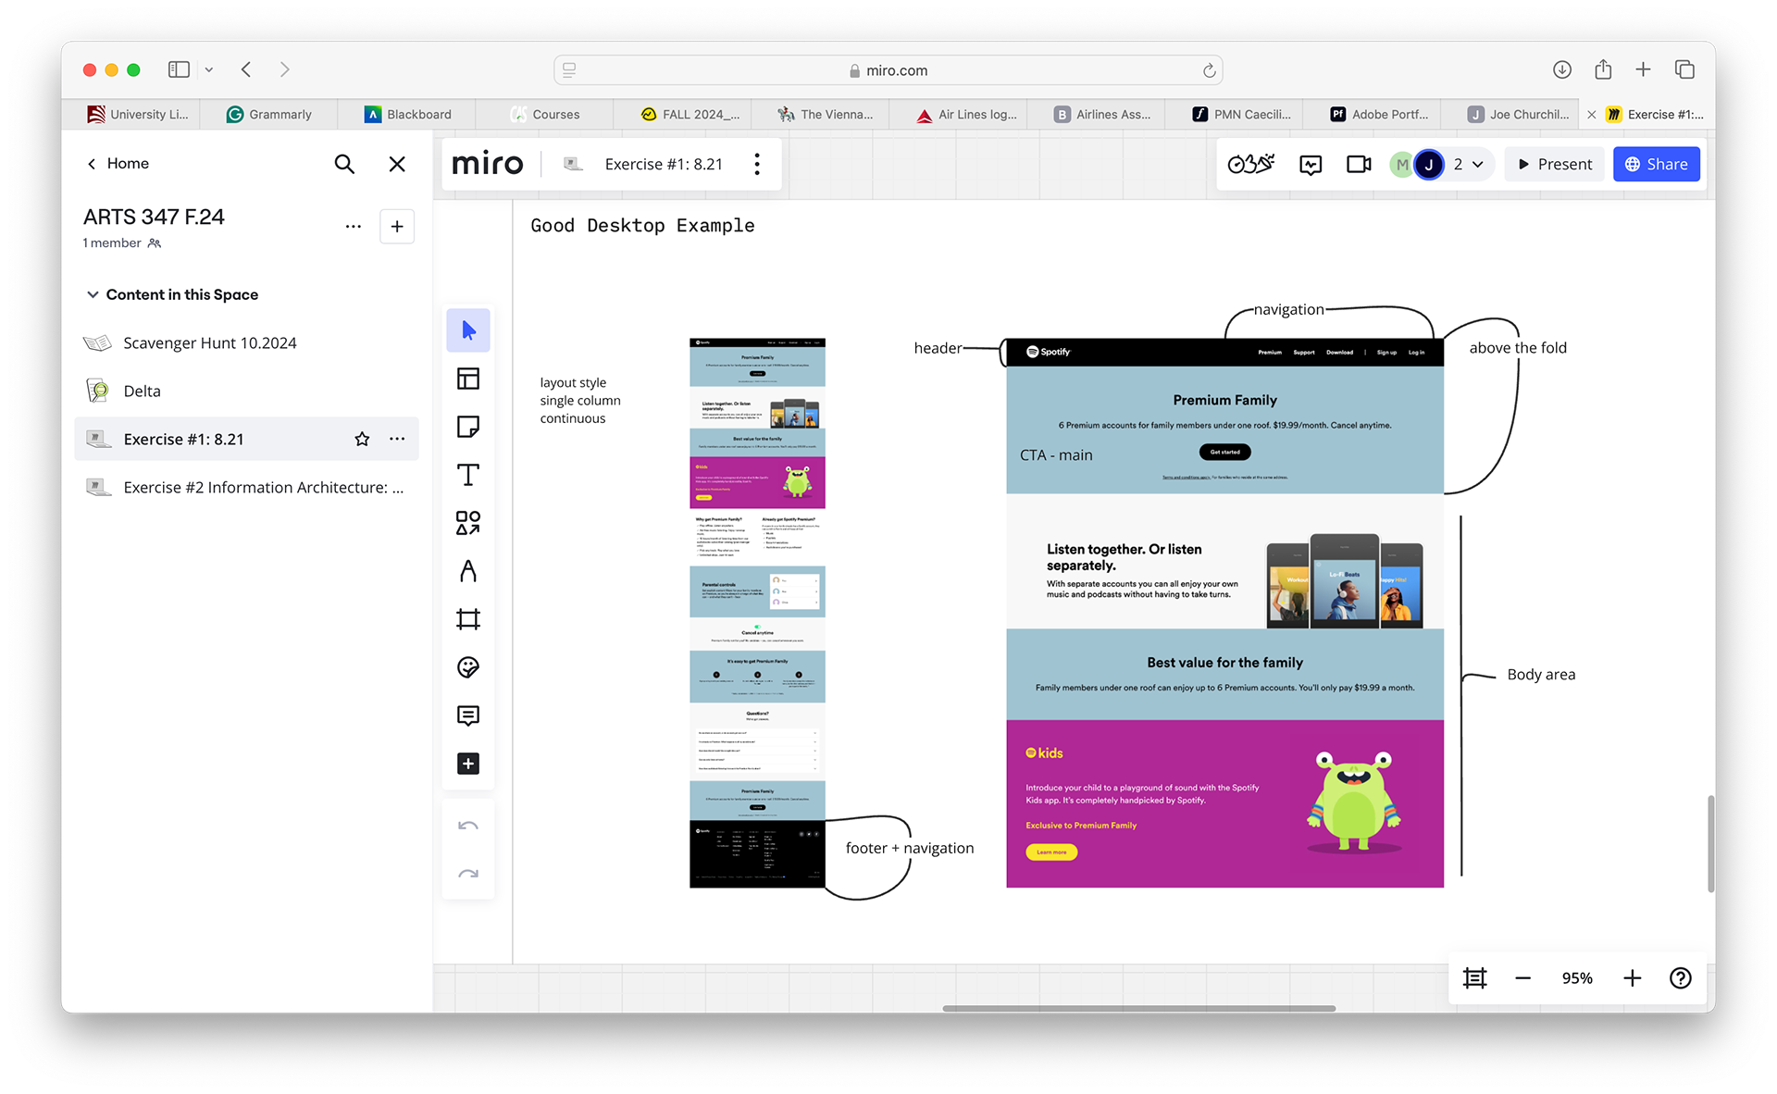The image size is (1777, 1094).
Task: Show Safari tab overview
Action: click(1684, 69)
